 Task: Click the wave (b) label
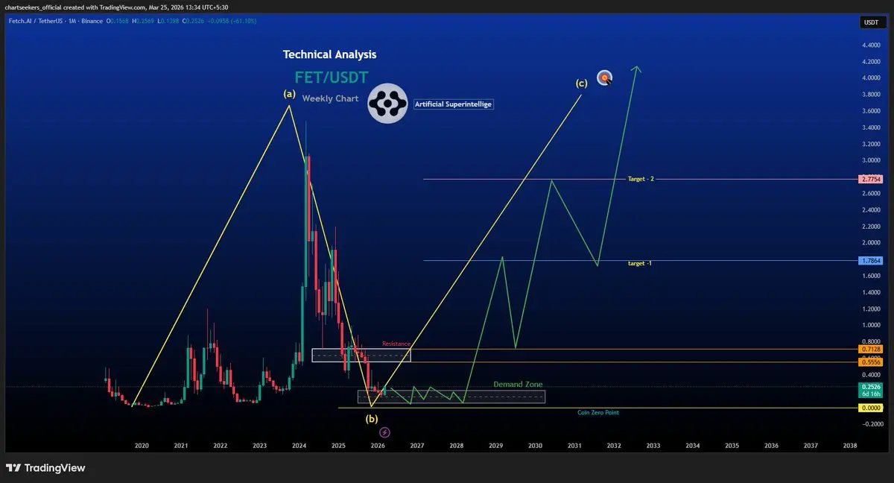[x=372, y=419]
